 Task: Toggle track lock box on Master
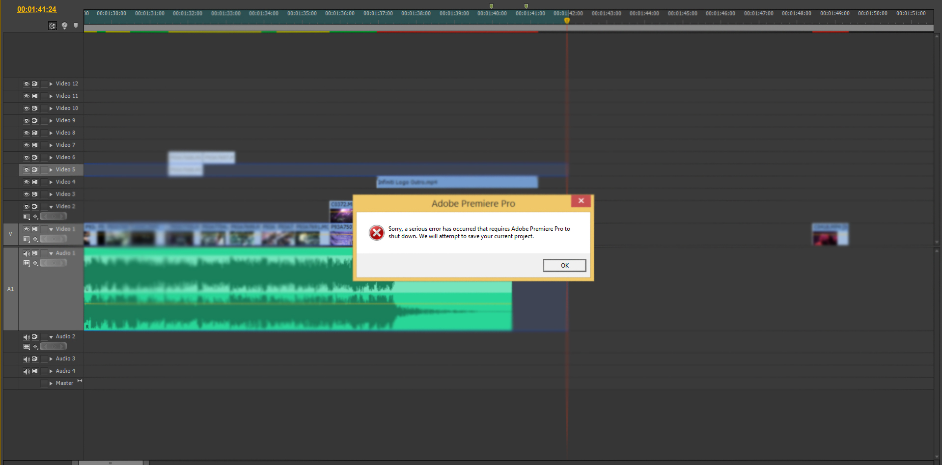coord(44,383)
